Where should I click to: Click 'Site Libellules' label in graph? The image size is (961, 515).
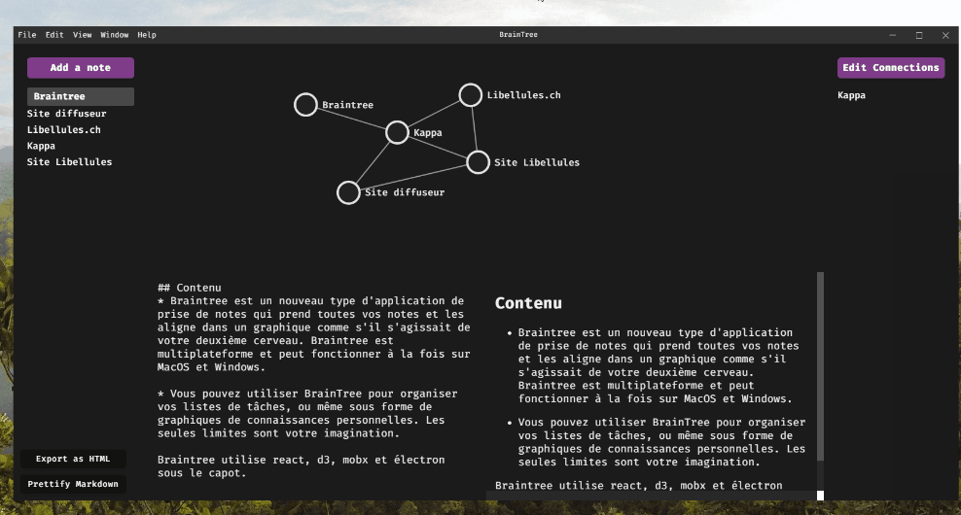(537, 162)
